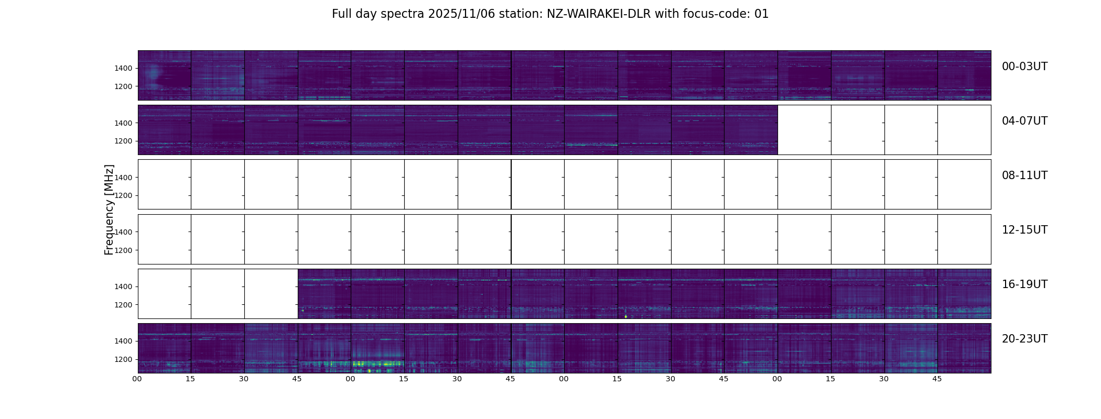1101x419 pixels.
Task: Click the '00-03UT' row label
Action: point(1024,67)
